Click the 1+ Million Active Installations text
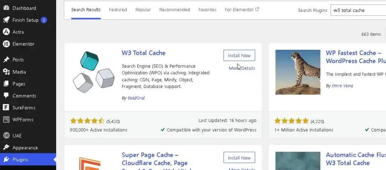Viewport: 386px width, 170px height. coord(304,130)
